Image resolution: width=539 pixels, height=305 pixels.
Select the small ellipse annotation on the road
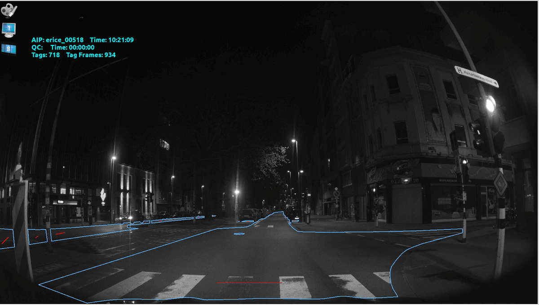click(x=239, y=234)
